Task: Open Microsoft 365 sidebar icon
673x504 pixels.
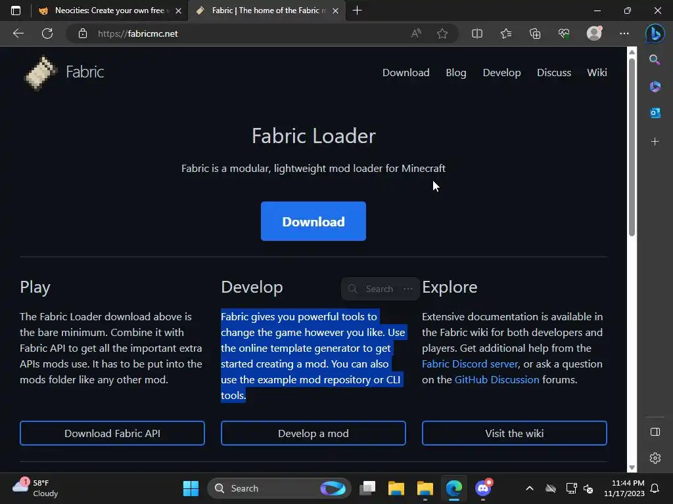Action: [655, 87]
